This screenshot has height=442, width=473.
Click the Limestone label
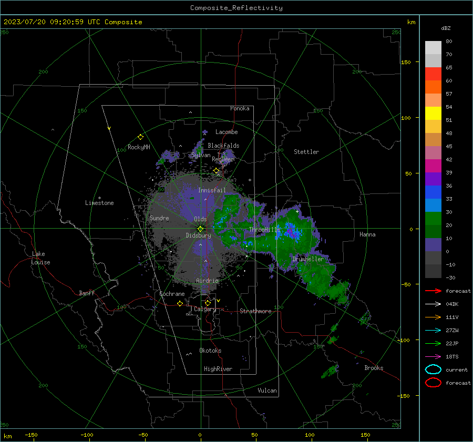pos(99,203)
